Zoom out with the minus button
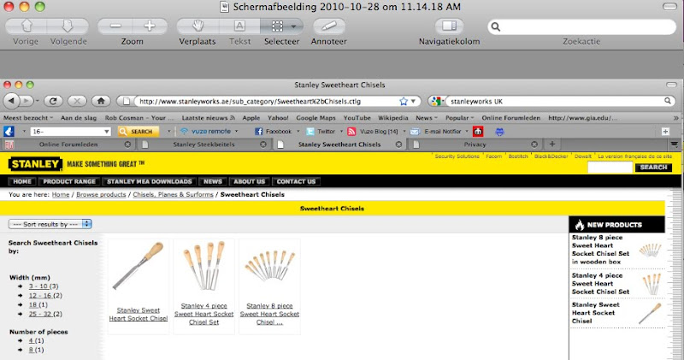 tap(115, 27)
